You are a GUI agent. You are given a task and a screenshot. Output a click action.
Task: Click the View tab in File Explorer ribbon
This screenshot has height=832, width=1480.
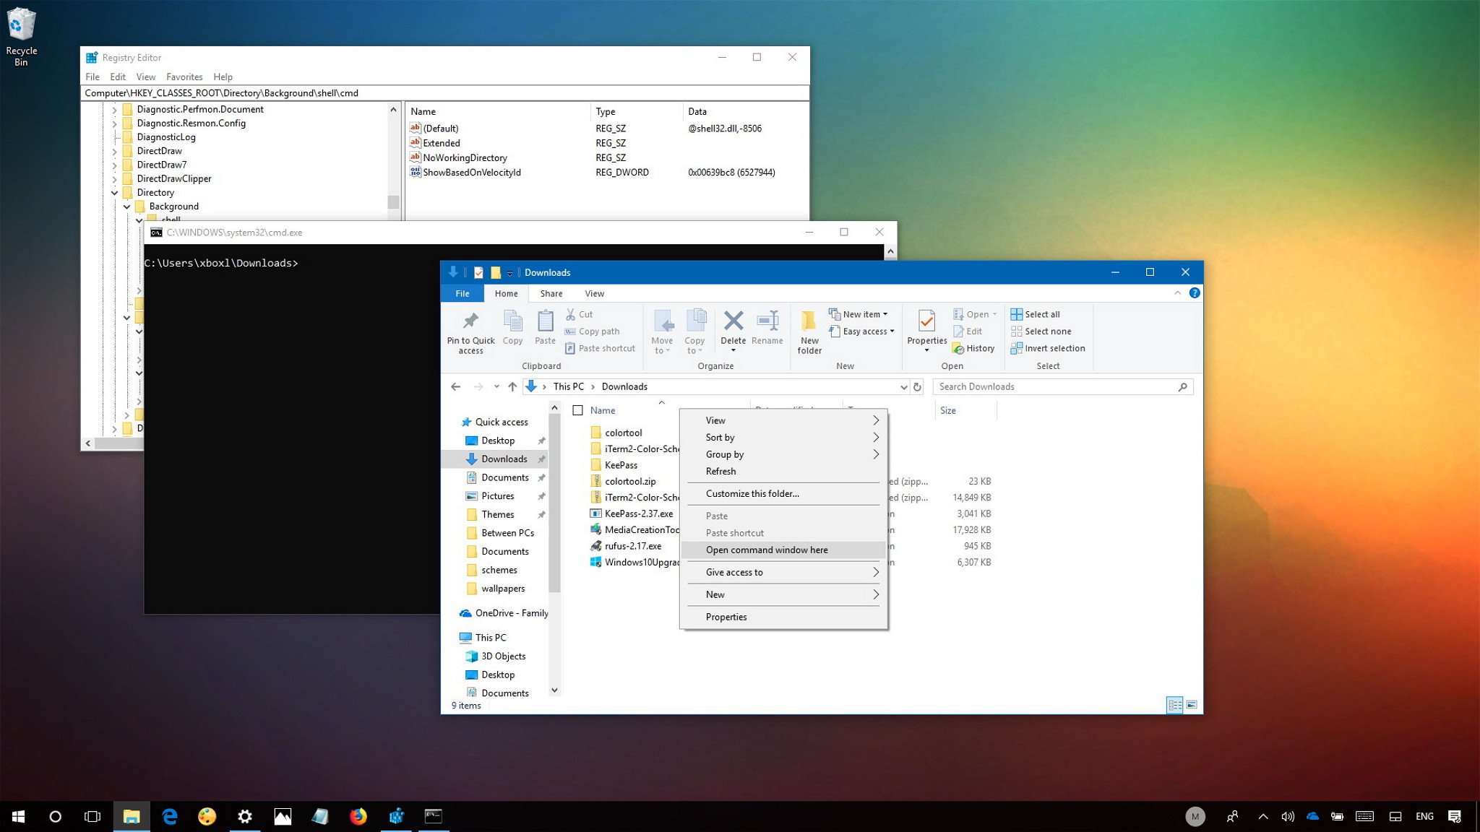(x=595, y=294)
